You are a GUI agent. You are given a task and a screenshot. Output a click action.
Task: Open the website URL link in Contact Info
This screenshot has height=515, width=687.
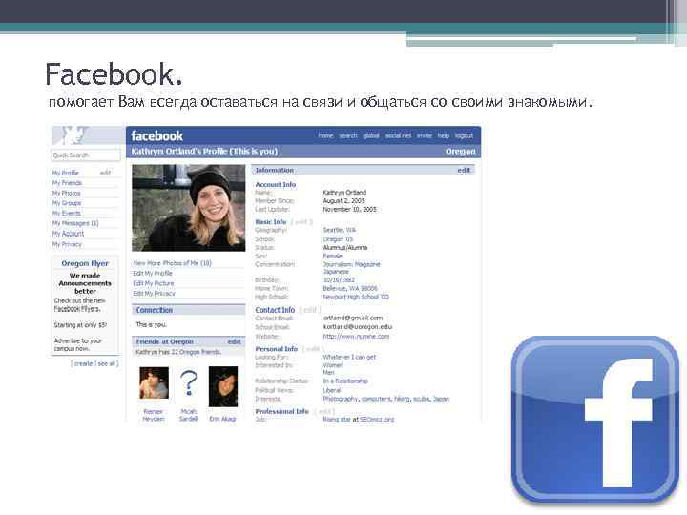(356, 337)
